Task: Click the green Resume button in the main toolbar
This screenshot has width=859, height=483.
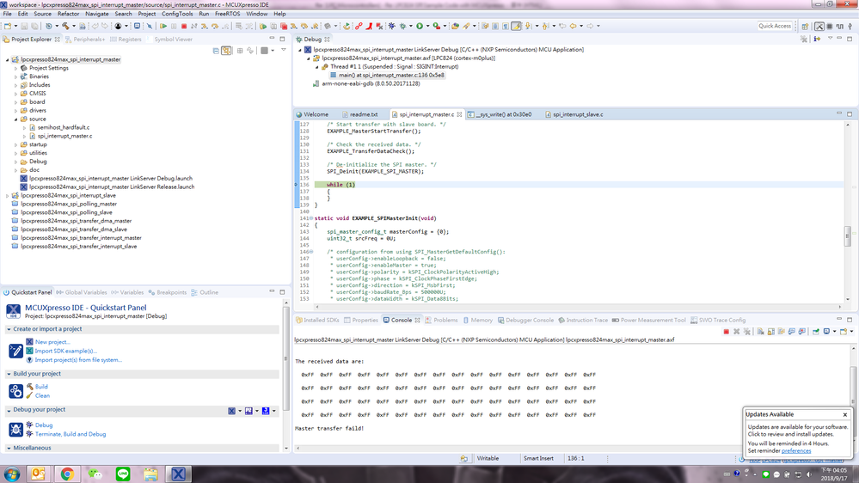Action: click(x=163, y=27)
